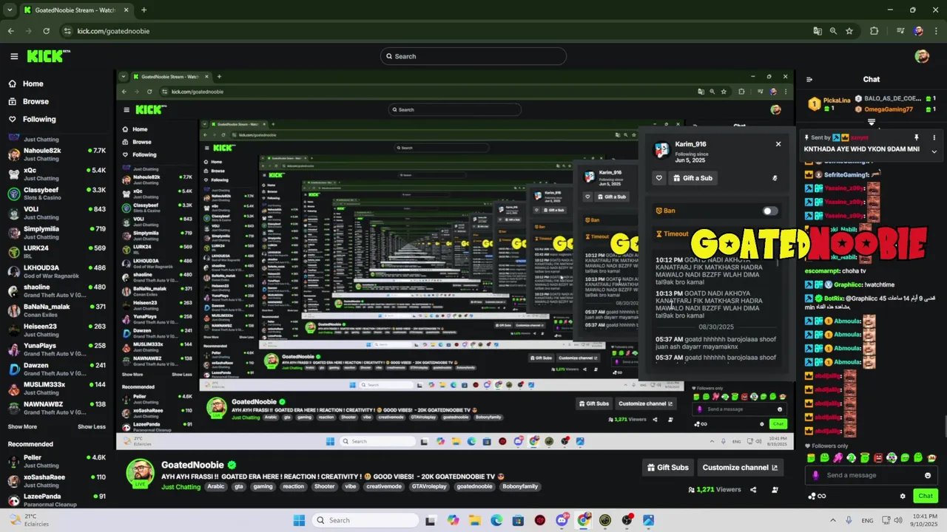Click the Kick logo in the top header
947x532 pixels.
coord(48,56)
